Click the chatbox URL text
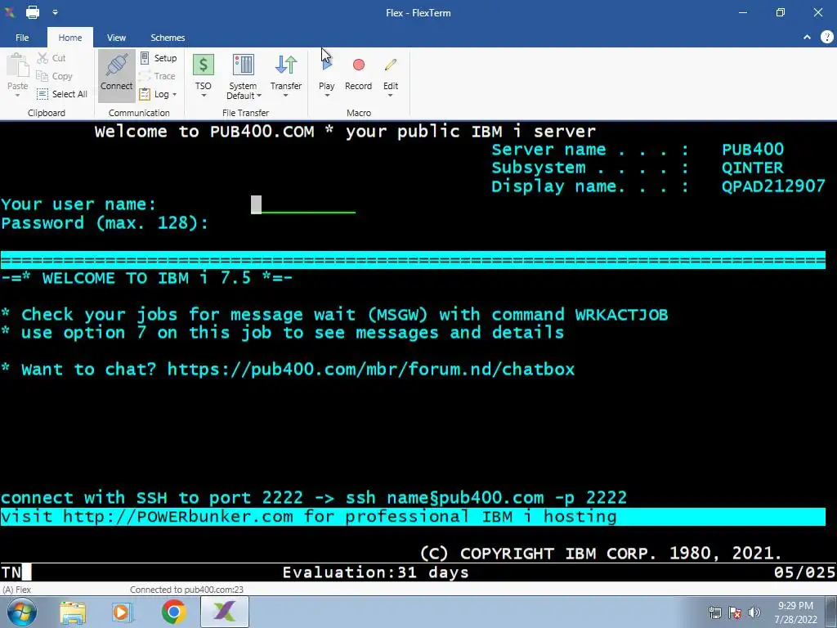 (x=371, y=370)
